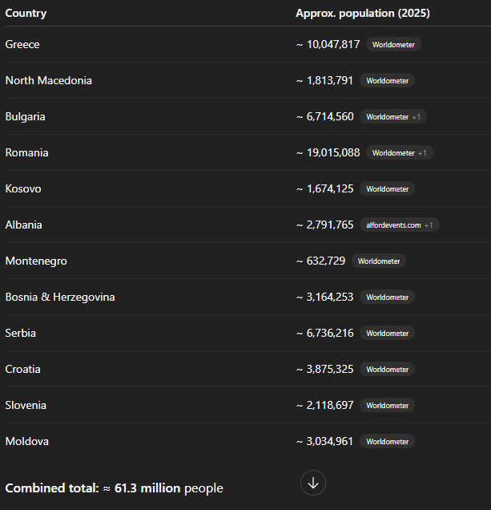Image resolution: width=491 pixels, height=510 pixels.
Task: Click the population value 2,791,765
Action: pyautogui.click(x=330, y=225)
